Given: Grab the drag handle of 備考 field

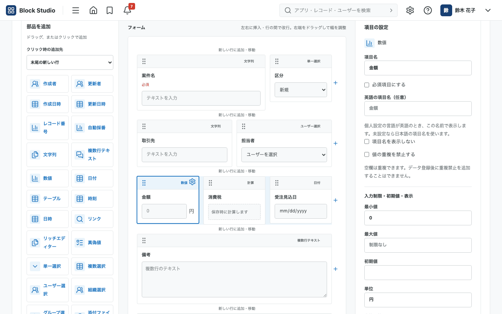Looking at the screenshot, I should point(144,240).
